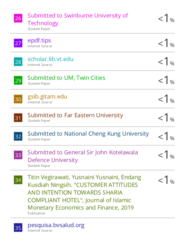Open Submitted to Far Eastern University source

click(x=75, y=115)
